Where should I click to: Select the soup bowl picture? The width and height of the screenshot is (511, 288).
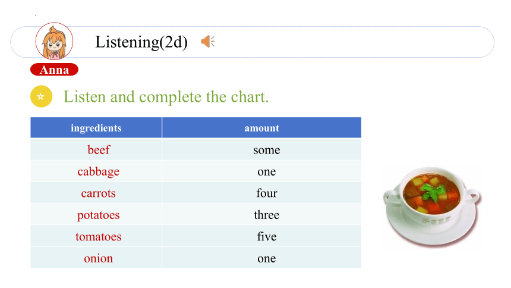432,206
